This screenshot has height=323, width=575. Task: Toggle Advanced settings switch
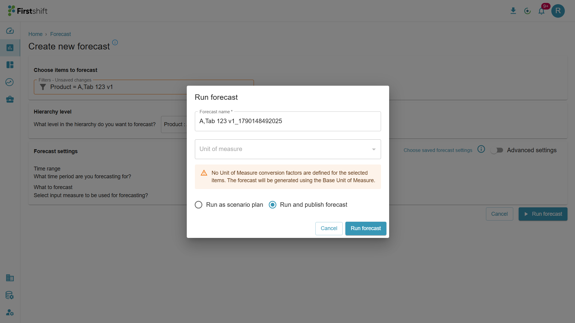point(497,150)
